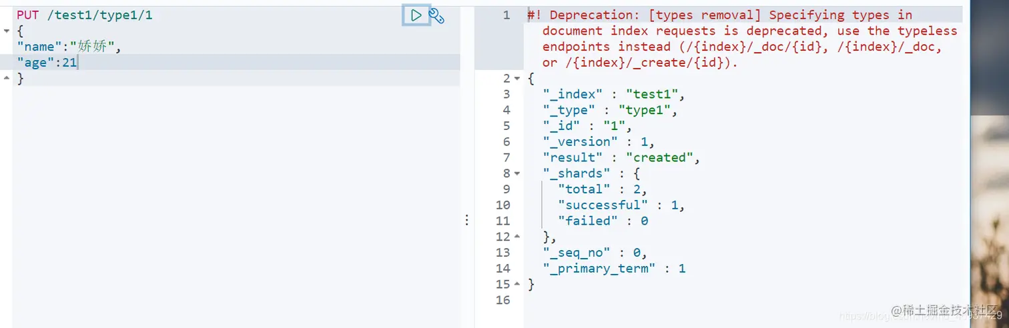
Task: Click the "name":"娇娇" line in editor
Action: tap(69, 47)
